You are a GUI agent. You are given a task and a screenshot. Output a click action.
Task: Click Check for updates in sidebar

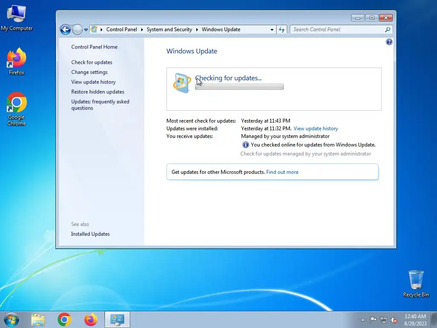click(92, 62)
